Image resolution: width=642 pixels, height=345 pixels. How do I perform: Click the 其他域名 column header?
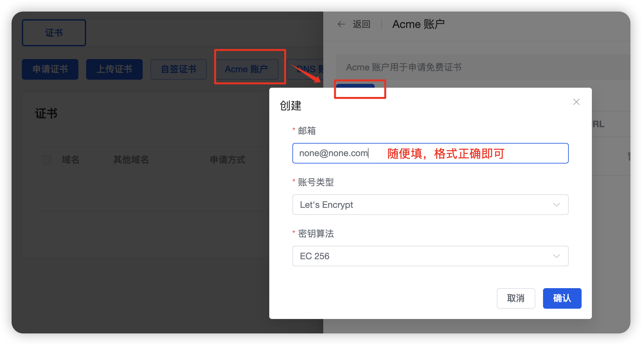coord(131,160)
